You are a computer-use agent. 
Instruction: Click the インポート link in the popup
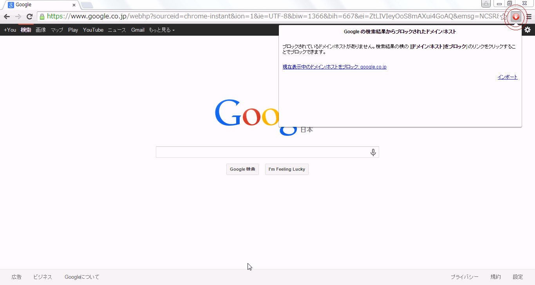(508, 77)
